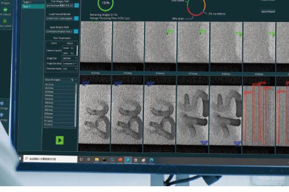Select the No Defects green checkmark tool

pyautogui.click(x=5, y=10)
